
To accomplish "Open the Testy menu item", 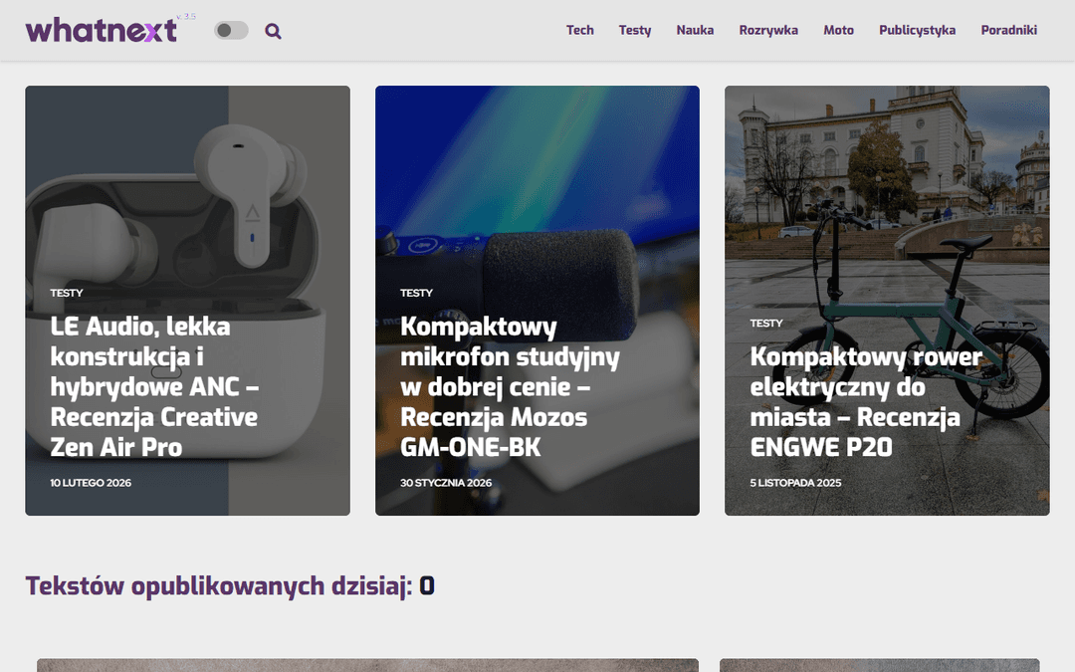I will (635, 30).
